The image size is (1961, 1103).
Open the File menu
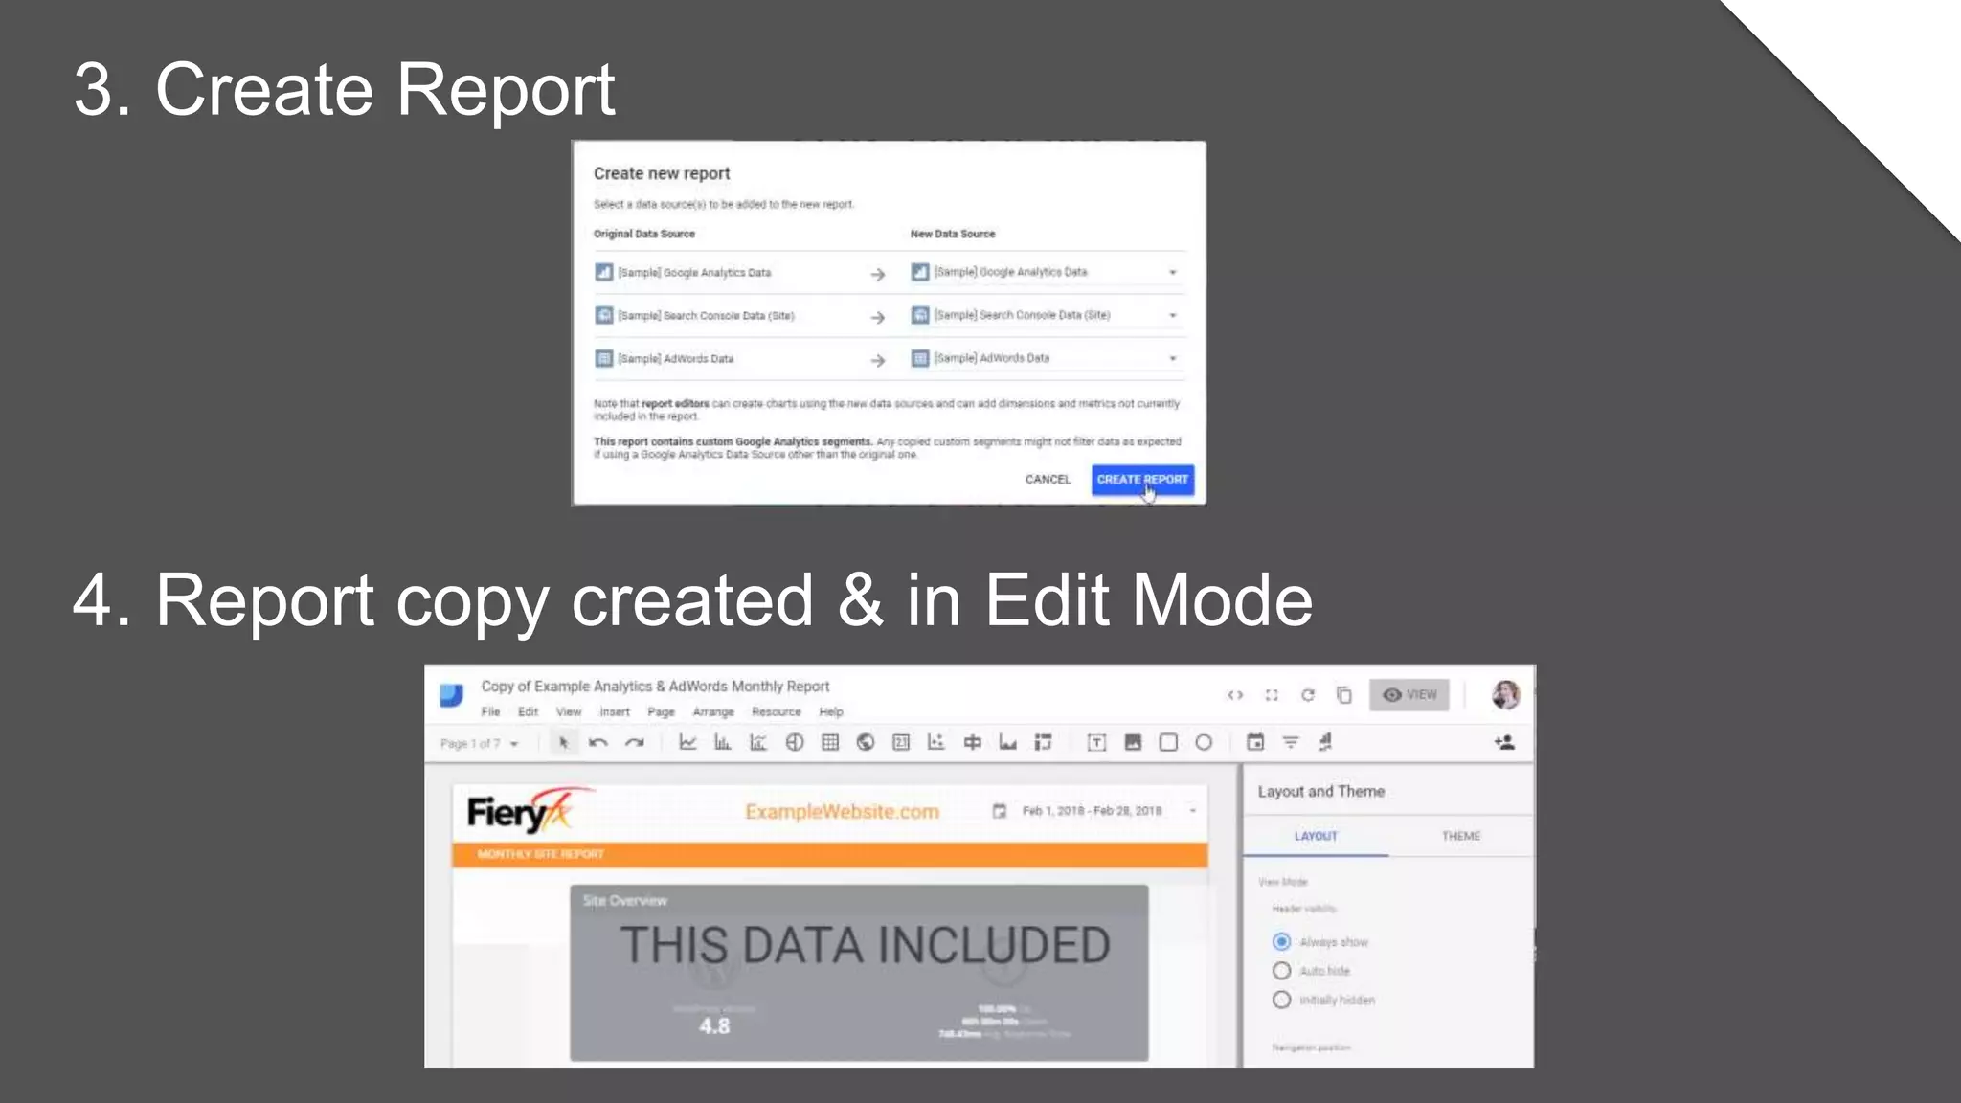pyautogui.click(x=490, y=712)
